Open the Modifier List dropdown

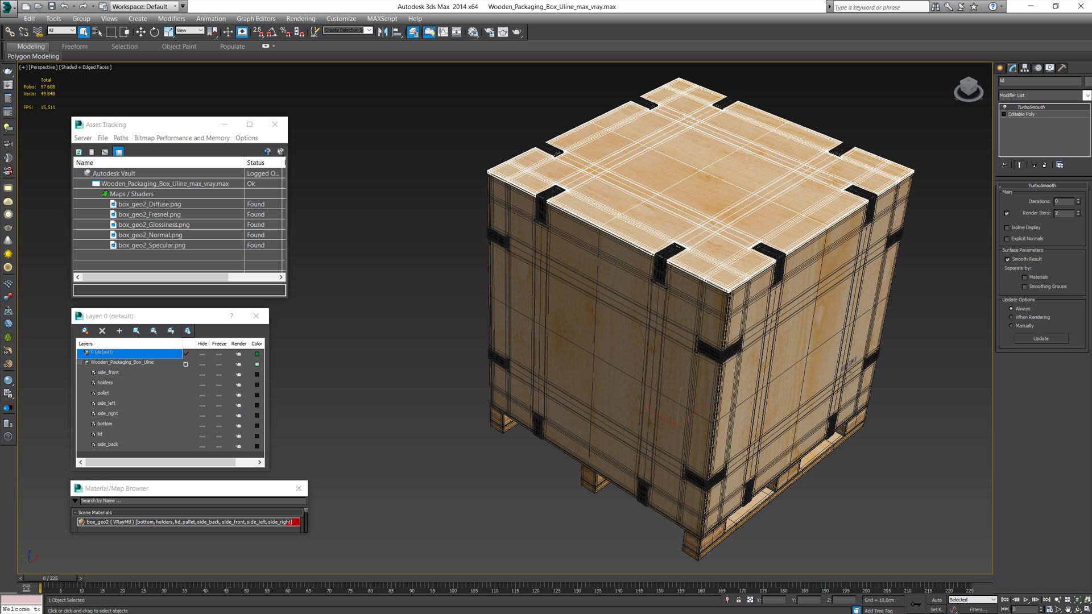click(x=1044, y=95)
